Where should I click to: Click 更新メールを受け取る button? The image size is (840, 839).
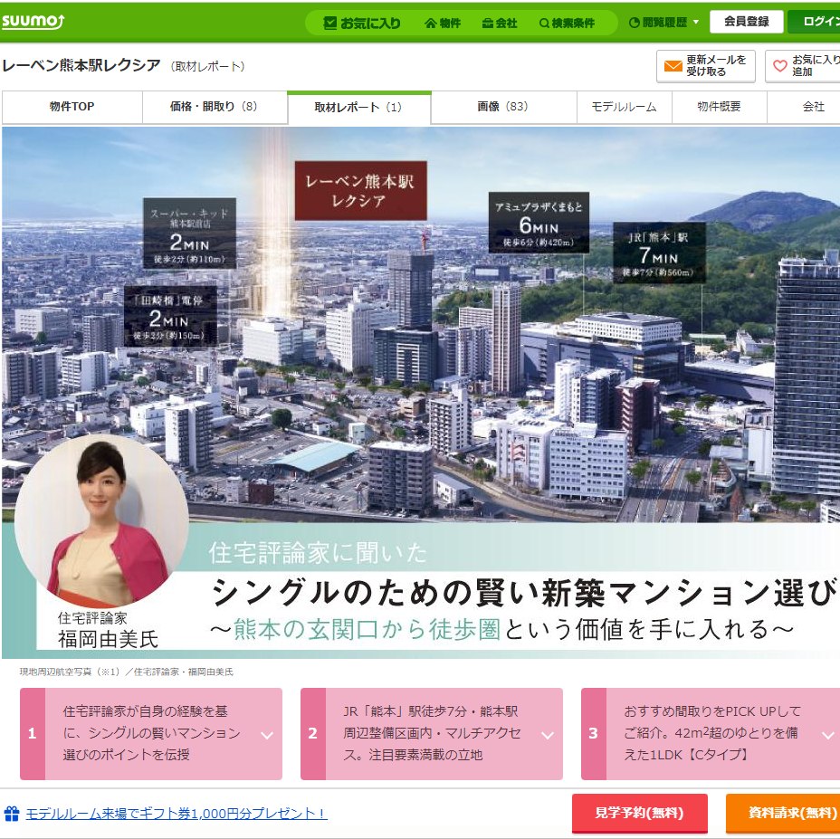(x=705, y=66)
